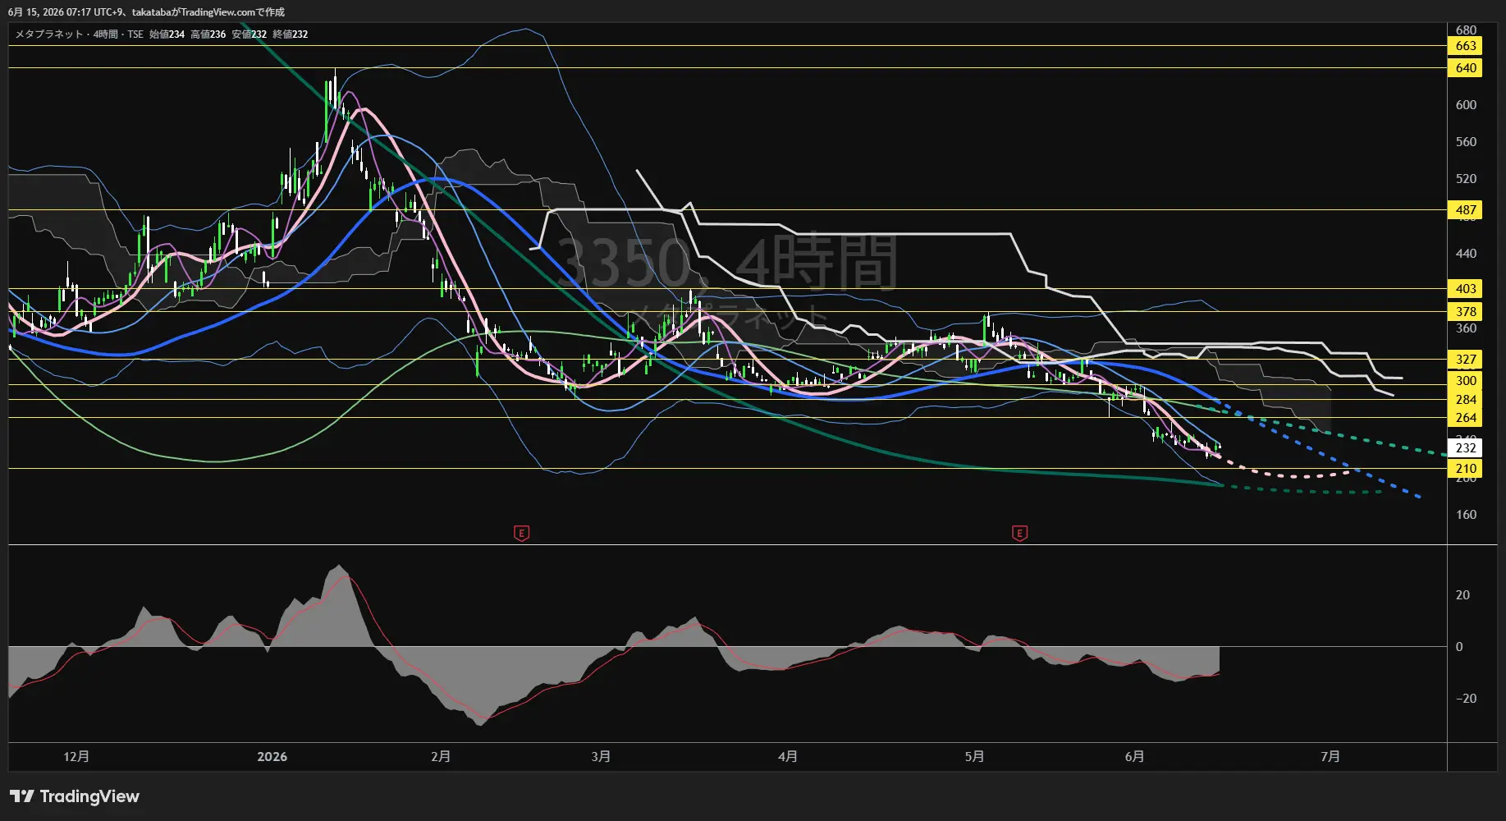
Task: Click the 5月 label on time axis
Action: pos(974,756)
